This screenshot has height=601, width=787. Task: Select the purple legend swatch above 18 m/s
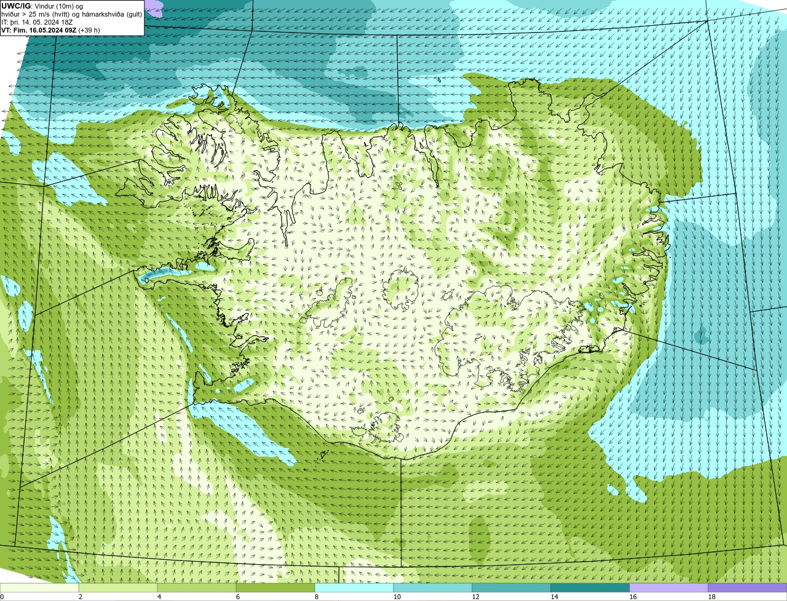point(748,588)
